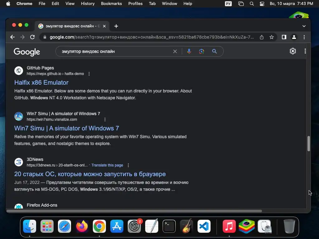Open a new Chrome tab
The image size is (319, 239).
point(116,26)
